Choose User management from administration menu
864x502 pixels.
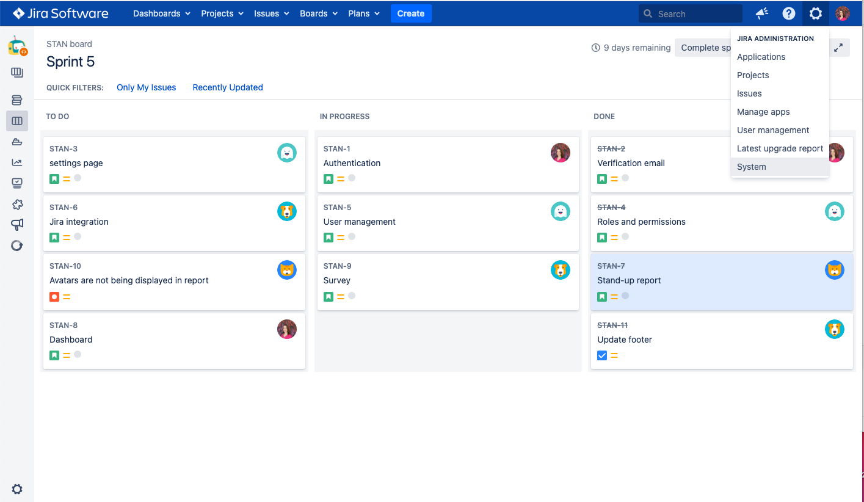click(780, 130)
